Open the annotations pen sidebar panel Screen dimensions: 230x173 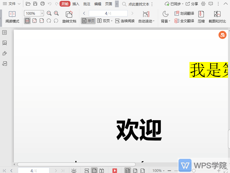pyautogui.click(x=4, y=53)
